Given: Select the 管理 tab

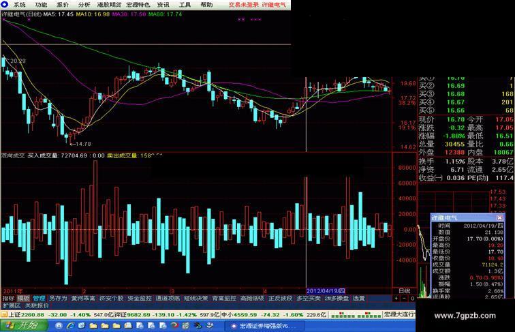Looking at the screenshot, I should tap(39, 299).
